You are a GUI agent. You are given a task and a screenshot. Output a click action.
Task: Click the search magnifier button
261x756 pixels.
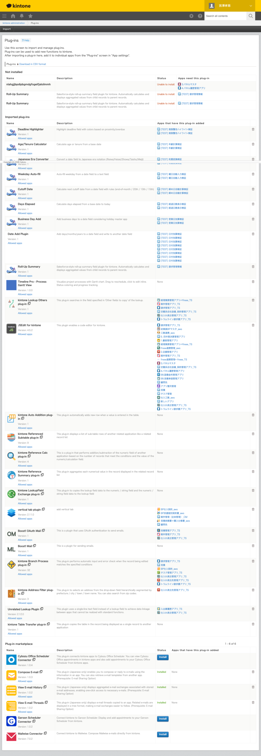click(x=251, y=16)
